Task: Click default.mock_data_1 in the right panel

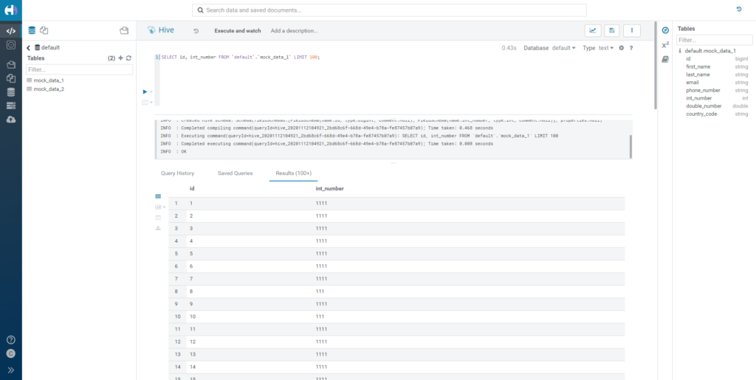Action: click(x=710, y=51)
